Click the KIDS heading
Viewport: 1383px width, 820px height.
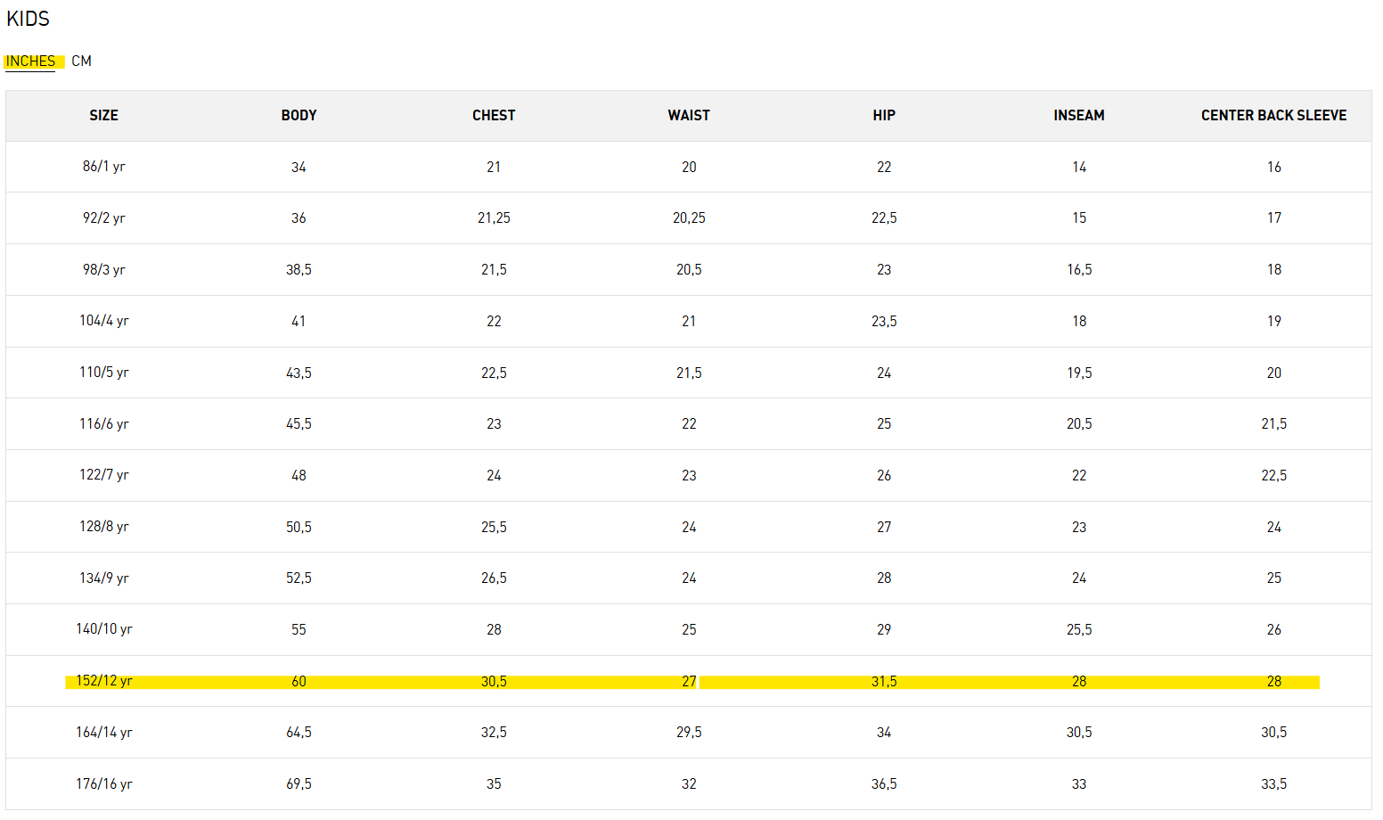(28, 19)
